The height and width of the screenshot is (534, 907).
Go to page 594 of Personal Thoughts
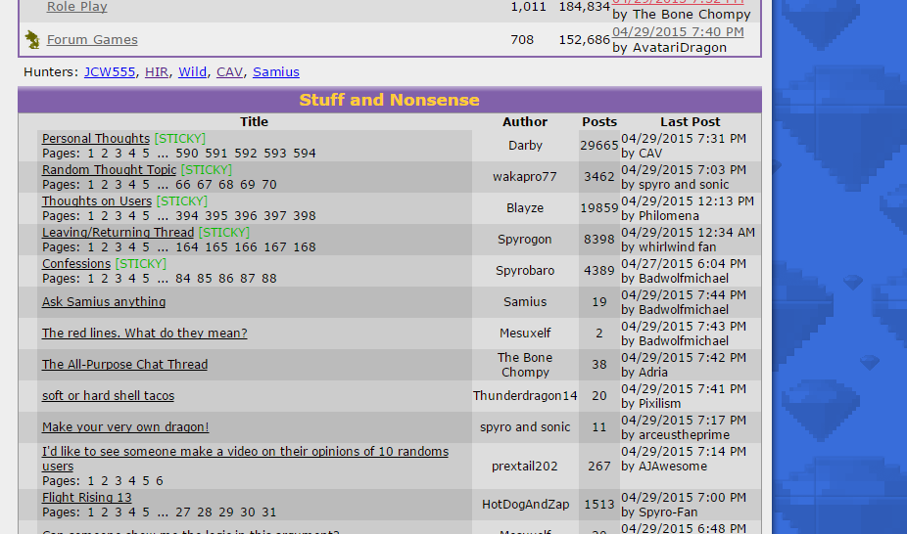(x=305, y=154)
